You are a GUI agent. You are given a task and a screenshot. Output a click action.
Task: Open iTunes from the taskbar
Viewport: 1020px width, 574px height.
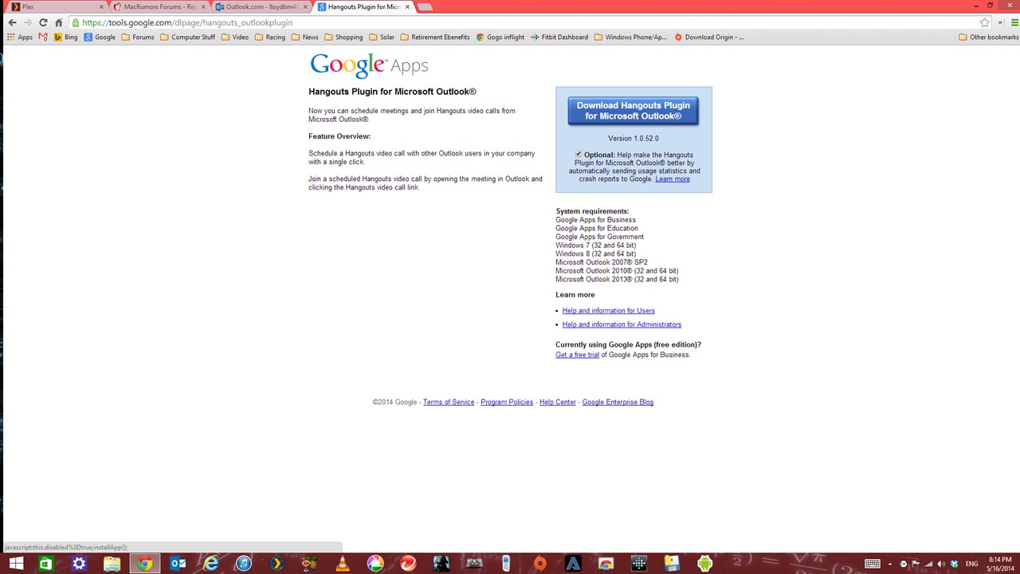point(244,564)
